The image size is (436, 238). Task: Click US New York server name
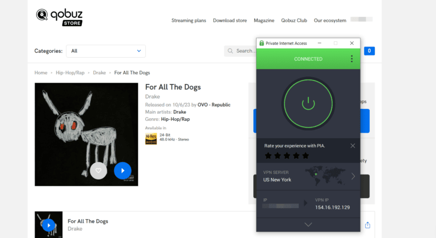click(277, 180)
